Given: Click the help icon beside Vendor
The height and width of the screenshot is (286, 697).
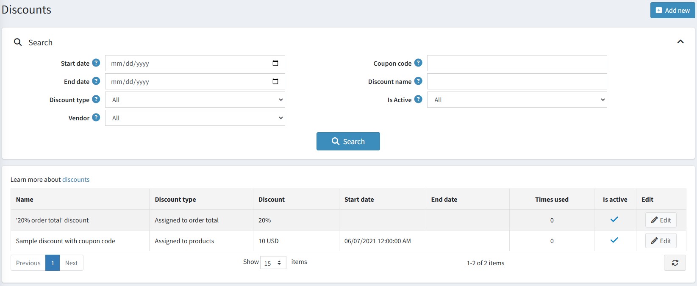Looking at the screenshot, I should coord(96,117).
